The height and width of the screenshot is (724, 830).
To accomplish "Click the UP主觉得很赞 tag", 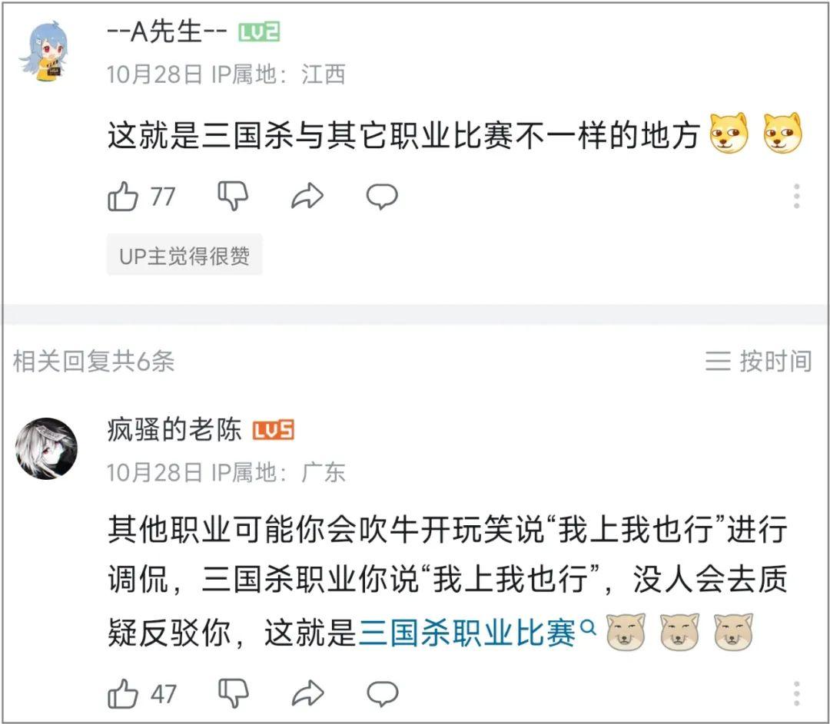I will click(184, 256).
